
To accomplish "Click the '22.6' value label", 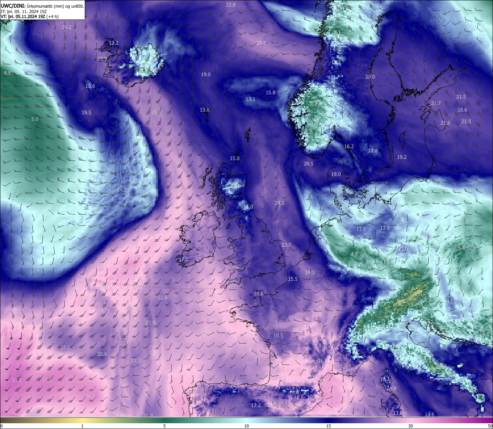I will 163,297.
